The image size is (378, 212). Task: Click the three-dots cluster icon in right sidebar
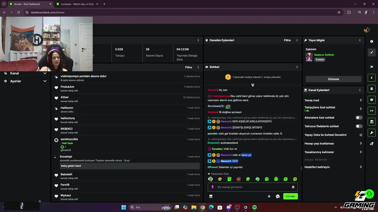[372, 144]
